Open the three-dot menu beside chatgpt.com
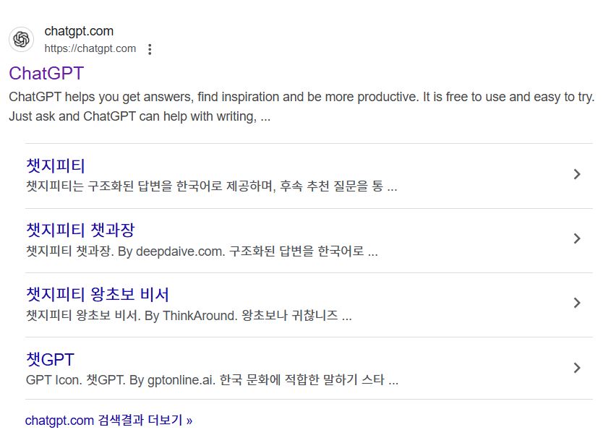Viewport: 603px width, 435px height. point(150,48)
